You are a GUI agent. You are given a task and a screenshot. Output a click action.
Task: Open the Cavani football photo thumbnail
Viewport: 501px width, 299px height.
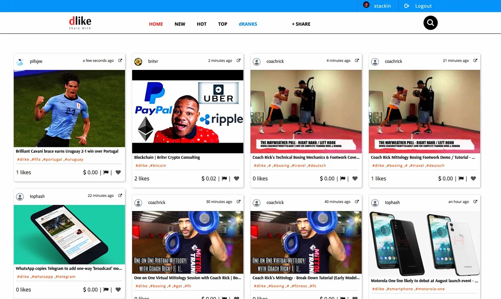69,108
